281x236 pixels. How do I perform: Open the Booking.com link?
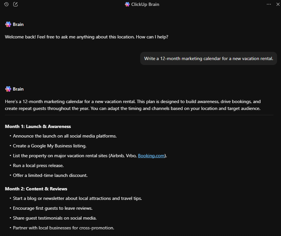(x=151, y=156)
